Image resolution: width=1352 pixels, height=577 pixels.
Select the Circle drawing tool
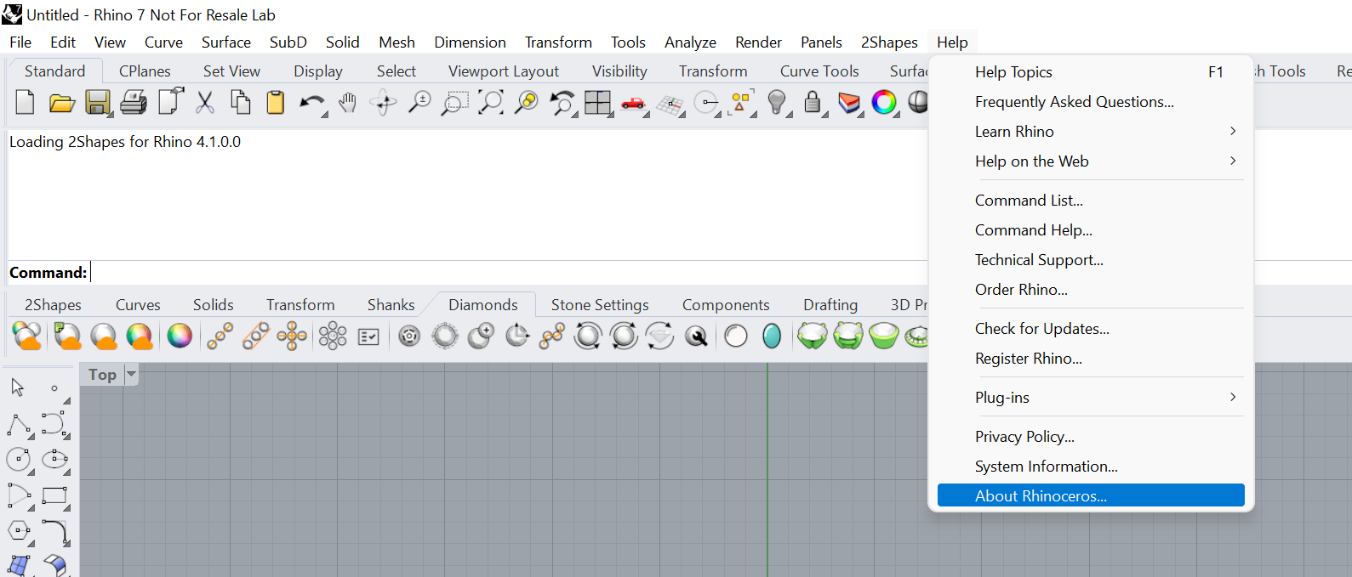(x=18, y=460)
